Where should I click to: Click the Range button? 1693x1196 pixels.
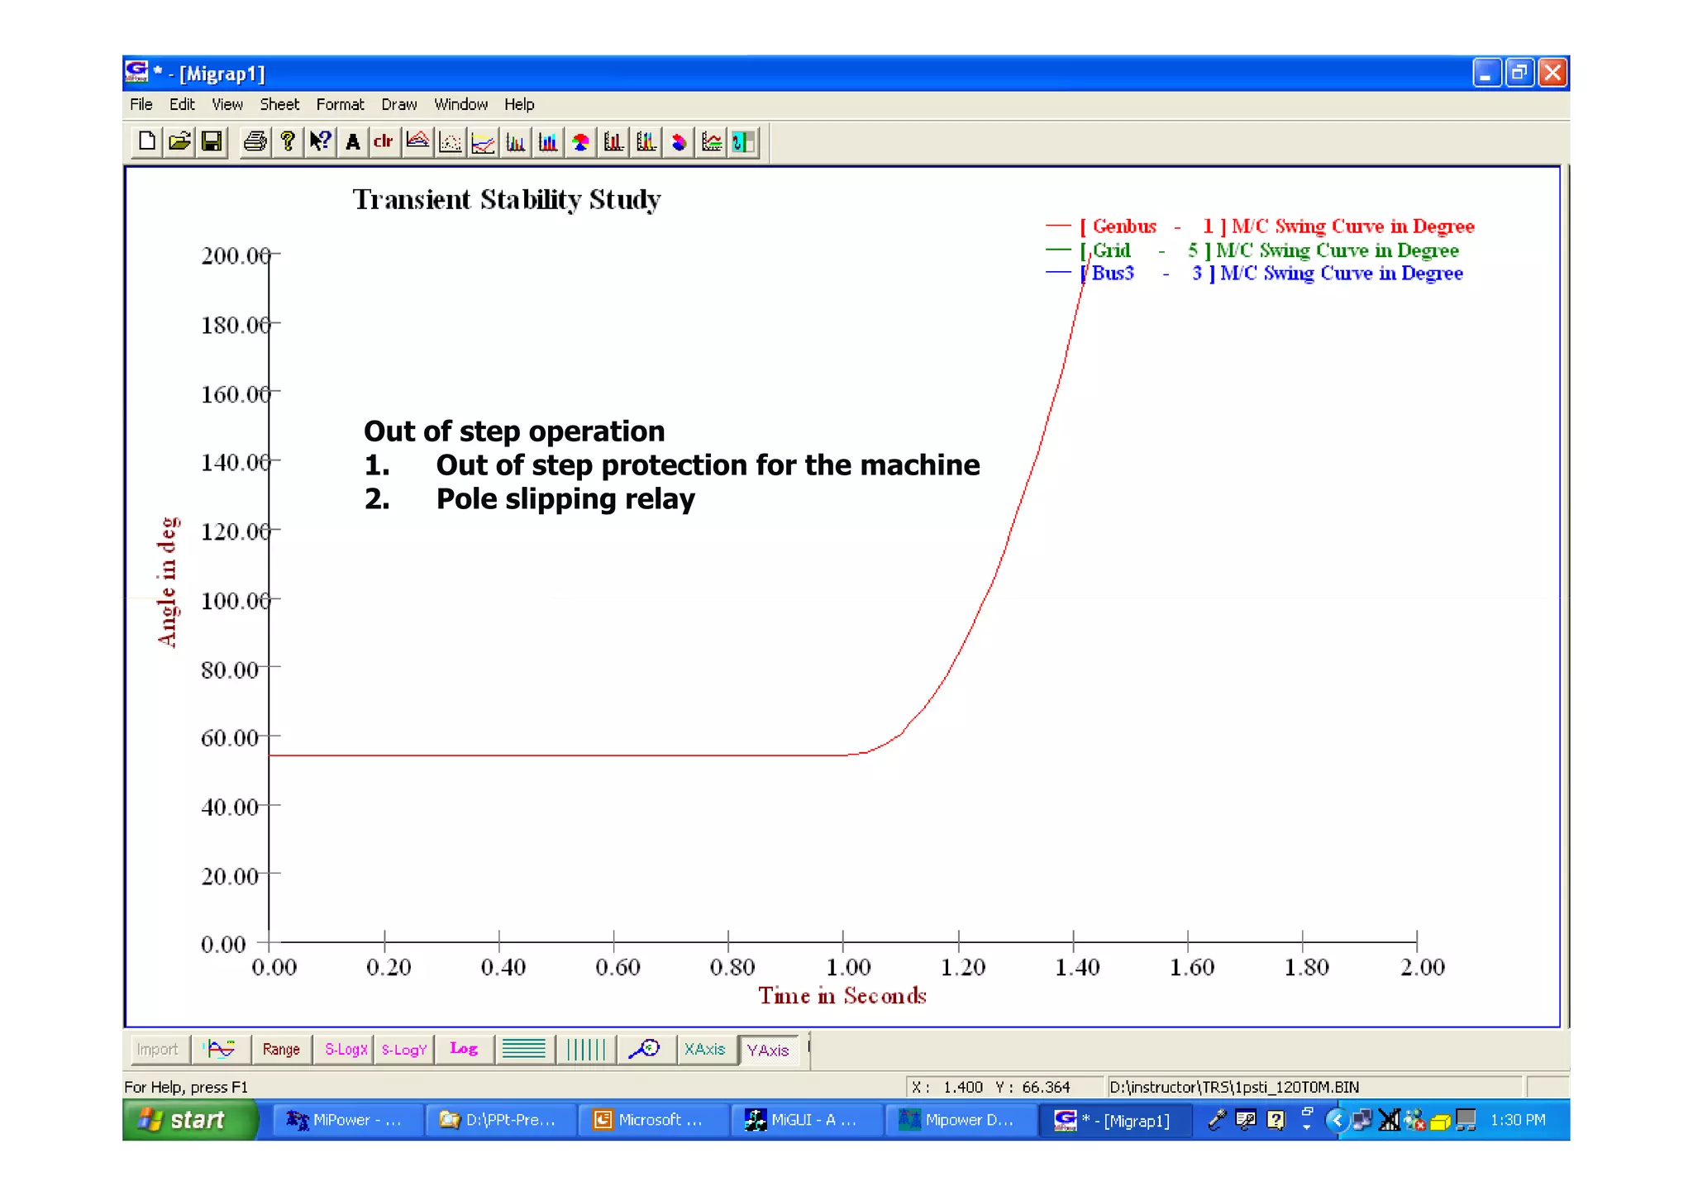coord(281,1050)
